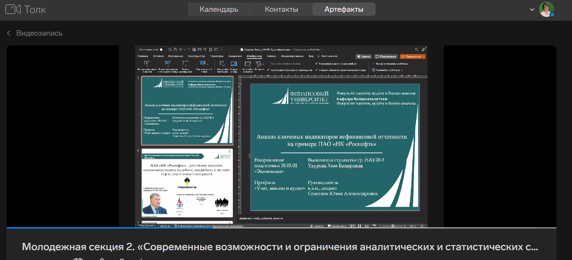Switch to Reading view status icon
Viewport: 572px width, 260px height.
[x=367, y=226]
